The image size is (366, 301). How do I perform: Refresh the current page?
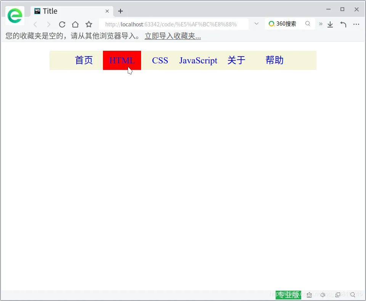(62, 24)
